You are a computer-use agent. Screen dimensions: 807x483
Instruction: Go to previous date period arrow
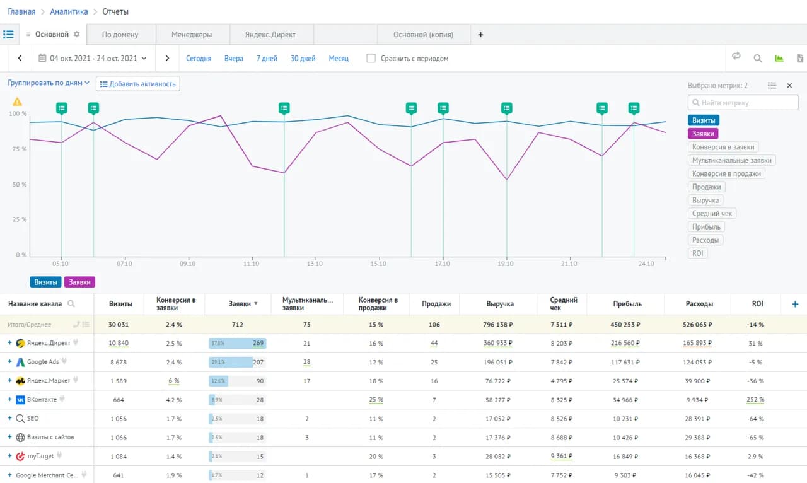[x=20, y=58]
